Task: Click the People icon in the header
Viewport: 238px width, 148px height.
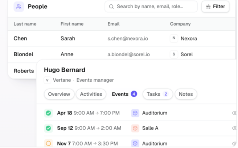Action: 19,6
